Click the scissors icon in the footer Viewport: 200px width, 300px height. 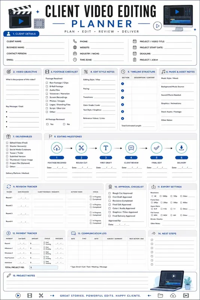point(41,295)
